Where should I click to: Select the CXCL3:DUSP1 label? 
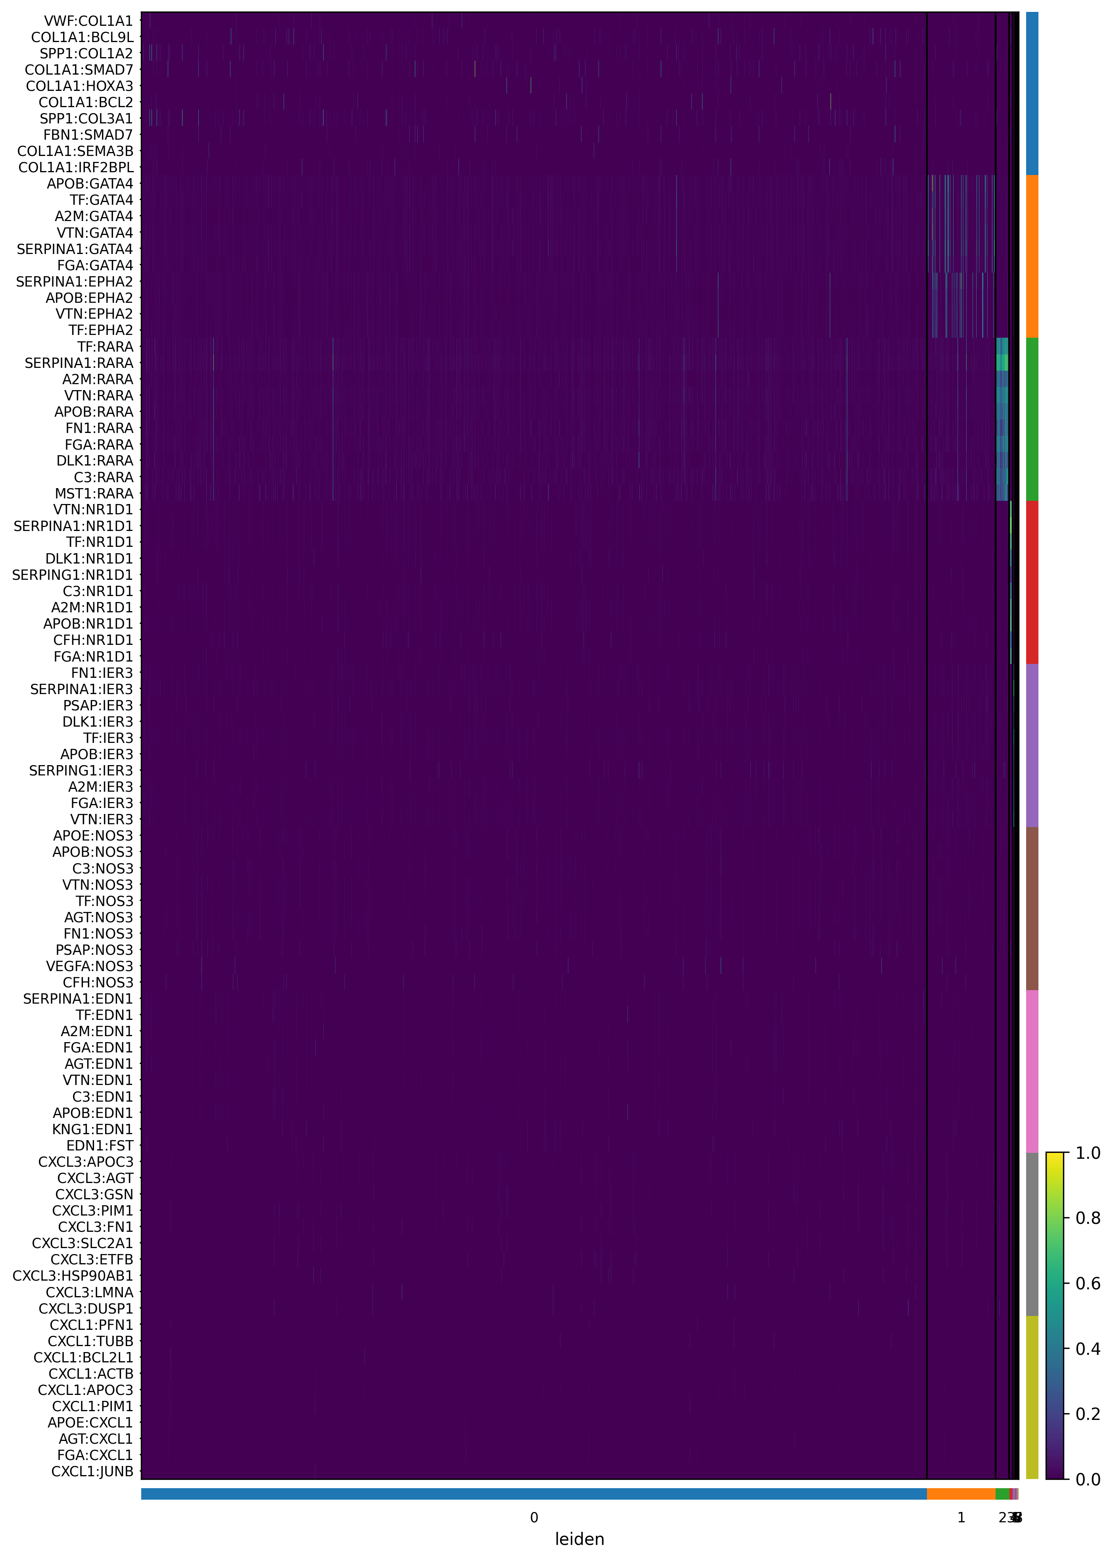coord(86,1308)
